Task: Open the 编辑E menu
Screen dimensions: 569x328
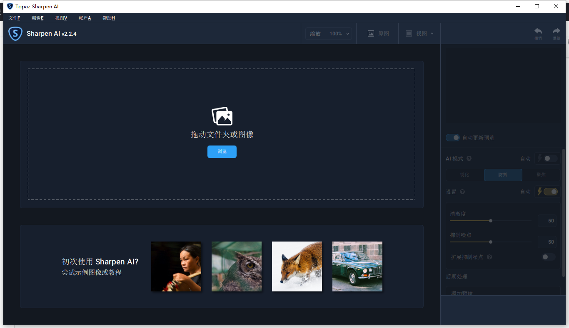Action: 37,18
